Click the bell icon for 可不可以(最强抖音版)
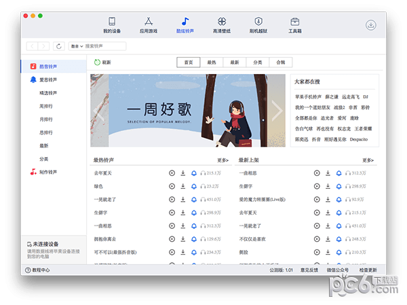The width and height of the screenshot is (407, 305). (x=194, y=252)
